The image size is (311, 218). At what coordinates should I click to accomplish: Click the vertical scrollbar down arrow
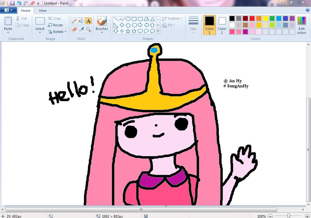(309, 204)
